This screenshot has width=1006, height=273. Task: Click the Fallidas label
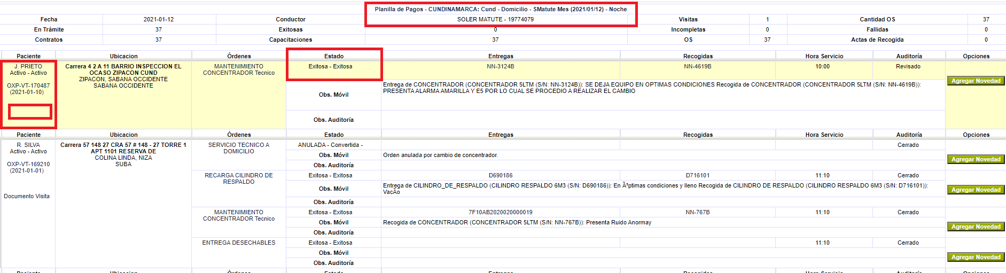click(877, 29)
